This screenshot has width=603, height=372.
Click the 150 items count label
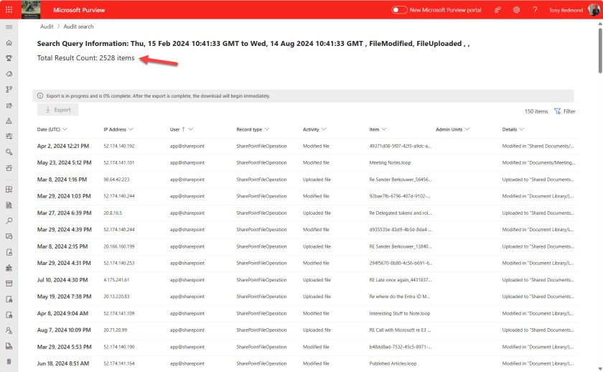tap(536, 111)
